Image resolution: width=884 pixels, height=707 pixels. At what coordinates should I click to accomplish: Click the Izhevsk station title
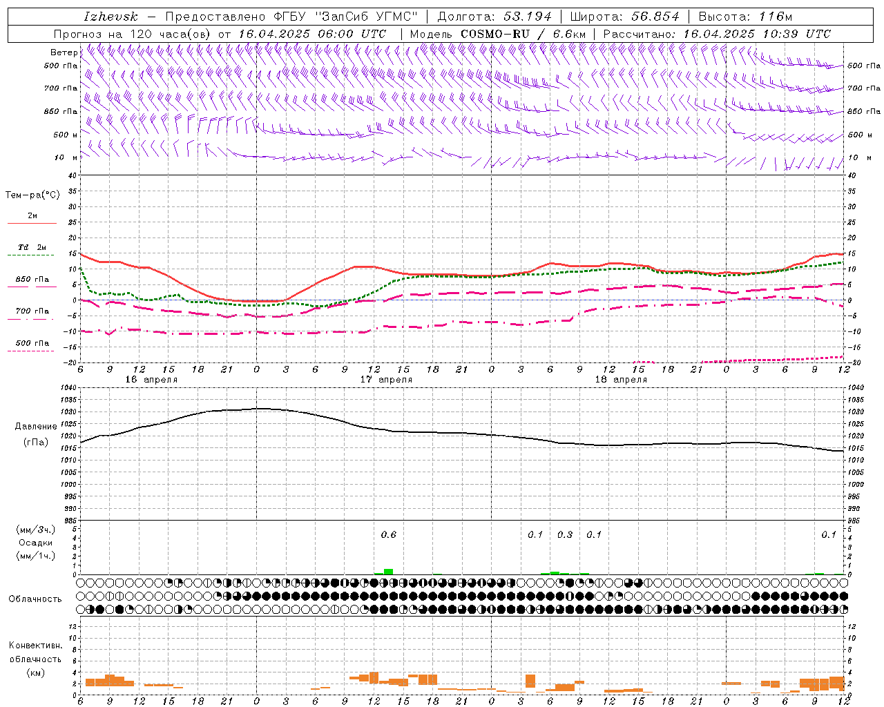tap(110, 17)
